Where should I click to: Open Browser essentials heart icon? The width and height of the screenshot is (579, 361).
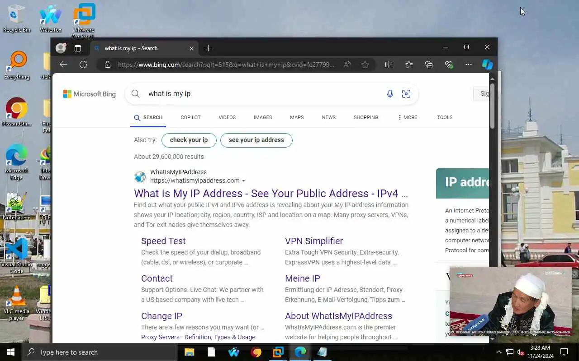pos(449,65)
